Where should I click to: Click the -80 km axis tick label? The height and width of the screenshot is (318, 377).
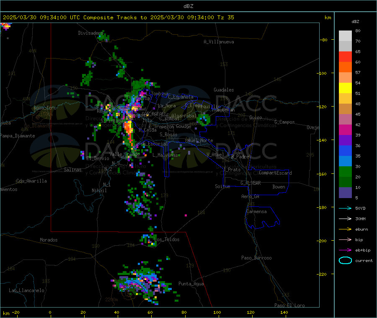click(324, 40)
